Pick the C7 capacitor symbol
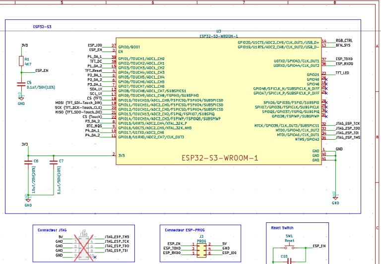381x264 pixels. click(54, 161)
